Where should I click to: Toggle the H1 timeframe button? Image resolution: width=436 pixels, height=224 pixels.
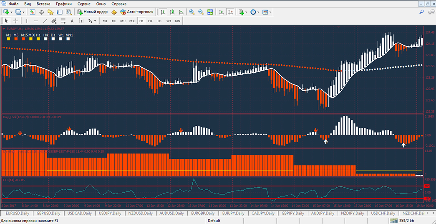tap(141, 21)
